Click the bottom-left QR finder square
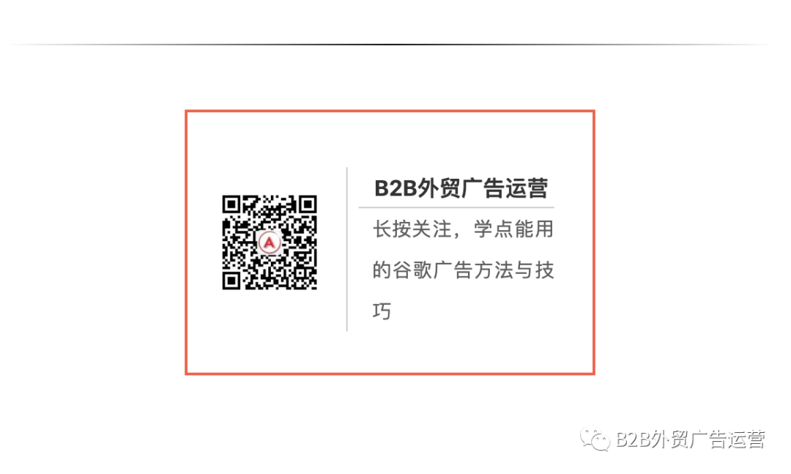 pyautogui.click(x=231, y=281)
